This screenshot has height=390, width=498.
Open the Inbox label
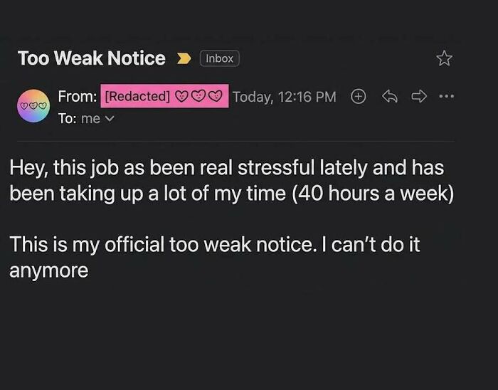pyautogui.click(x=219, y=58)
